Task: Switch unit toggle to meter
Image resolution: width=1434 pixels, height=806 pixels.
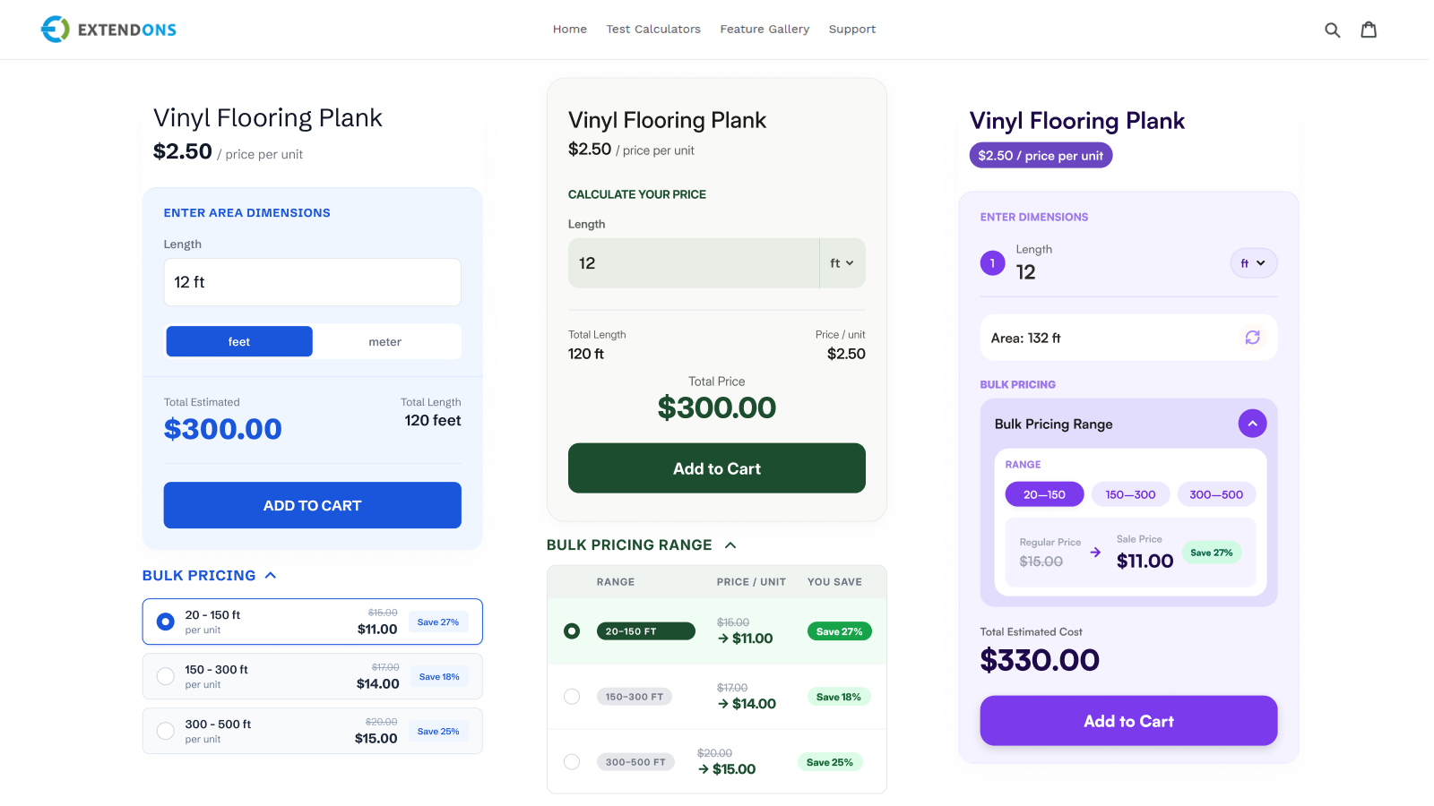Action: coord(385,341)
